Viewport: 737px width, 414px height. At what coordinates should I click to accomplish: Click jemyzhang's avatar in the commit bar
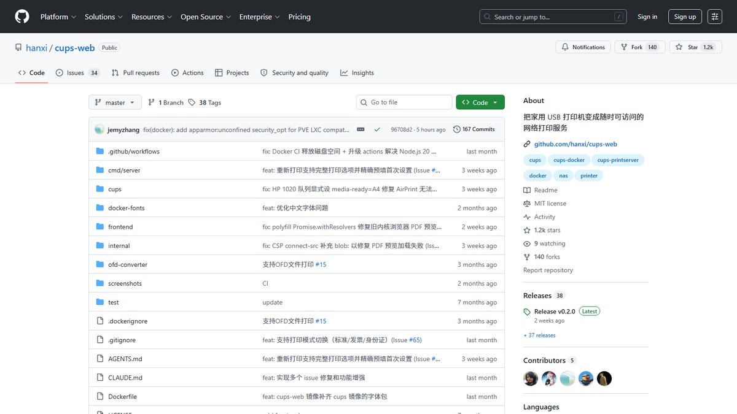point(99,129)
